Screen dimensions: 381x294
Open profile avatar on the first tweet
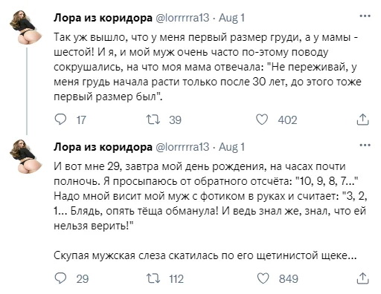click(x=25, y=27)
